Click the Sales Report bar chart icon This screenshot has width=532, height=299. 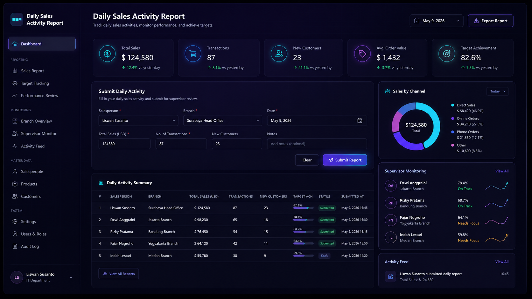point(15,71)
